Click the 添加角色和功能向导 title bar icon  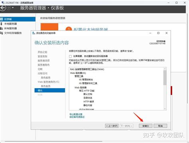[34, 33]
